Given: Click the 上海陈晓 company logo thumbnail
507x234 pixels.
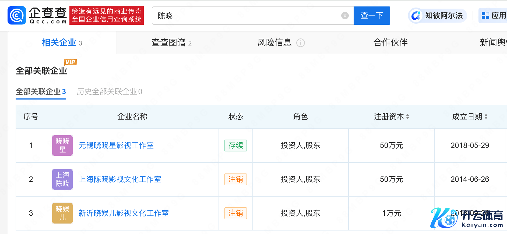Looking at the screenshot, I should tap(62, 179).
